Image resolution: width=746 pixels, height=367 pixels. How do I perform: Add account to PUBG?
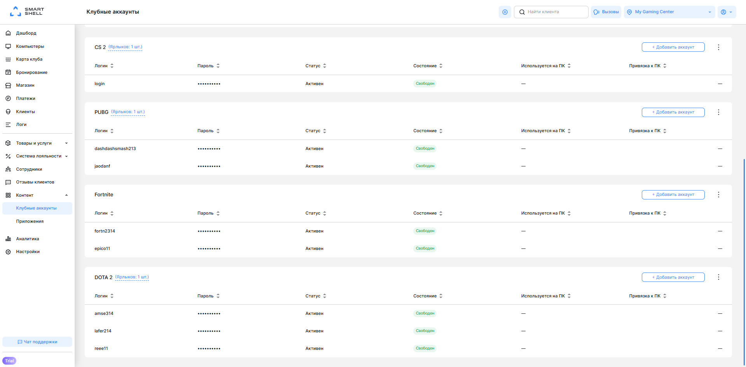click(x=673, y=112)
